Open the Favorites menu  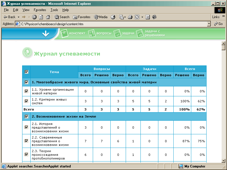coord(40,10)
